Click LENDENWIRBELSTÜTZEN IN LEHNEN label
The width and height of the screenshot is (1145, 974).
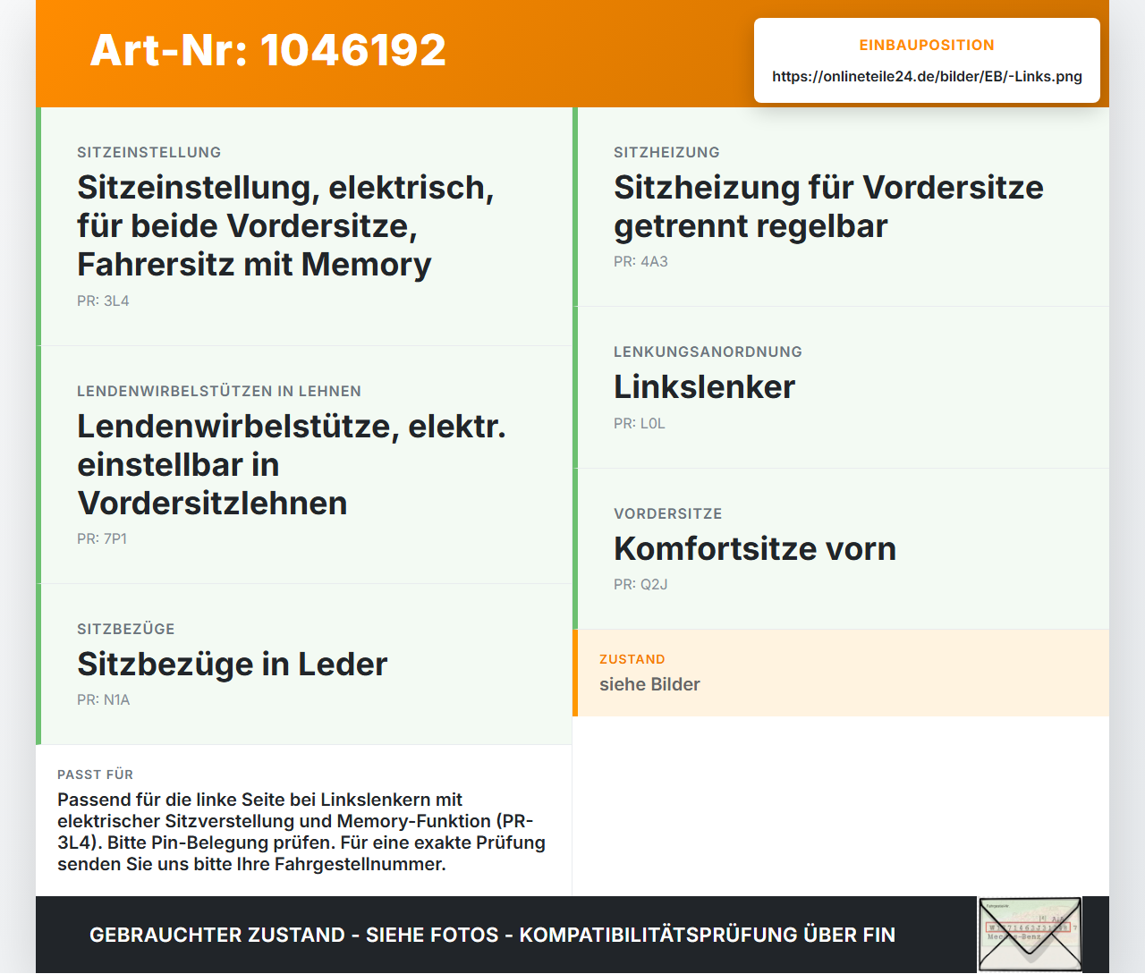click(x=219, y=391)
